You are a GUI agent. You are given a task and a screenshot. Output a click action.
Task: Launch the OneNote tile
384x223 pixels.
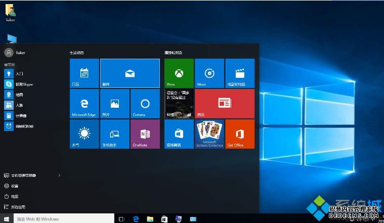click(x=145, y=134)
